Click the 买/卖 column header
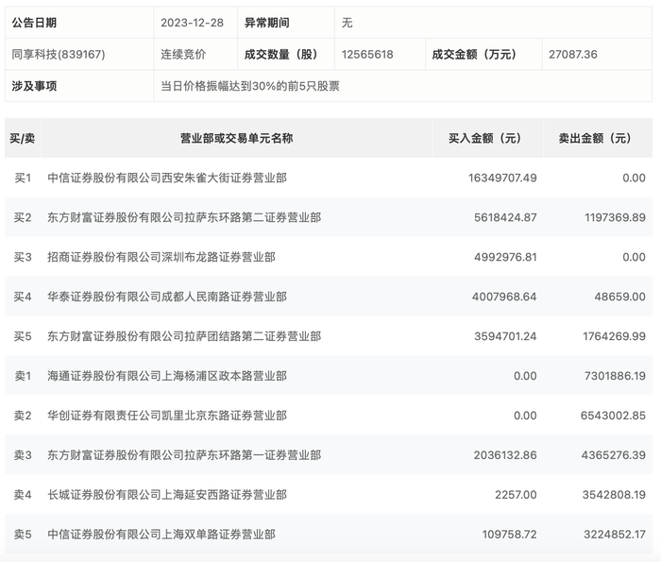 tap(23, 138)
